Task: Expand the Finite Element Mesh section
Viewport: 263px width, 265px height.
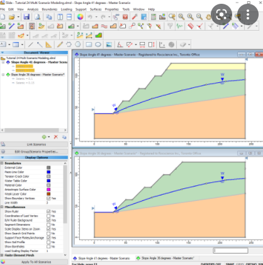Action: 2,255
